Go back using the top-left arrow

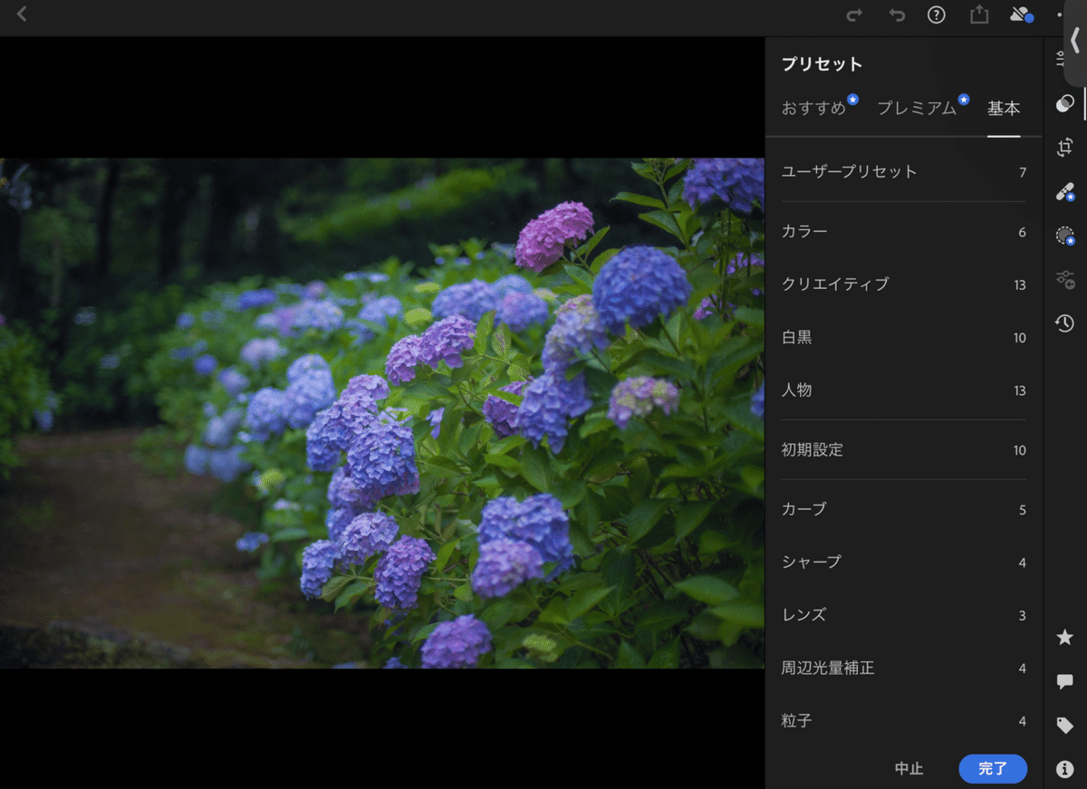coord(22,14)
